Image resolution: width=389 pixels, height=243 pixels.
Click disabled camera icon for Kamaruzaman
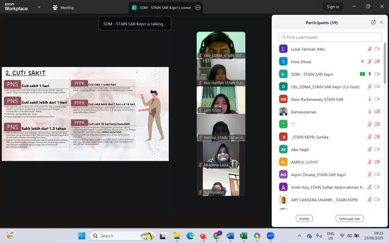pos(377,112)
